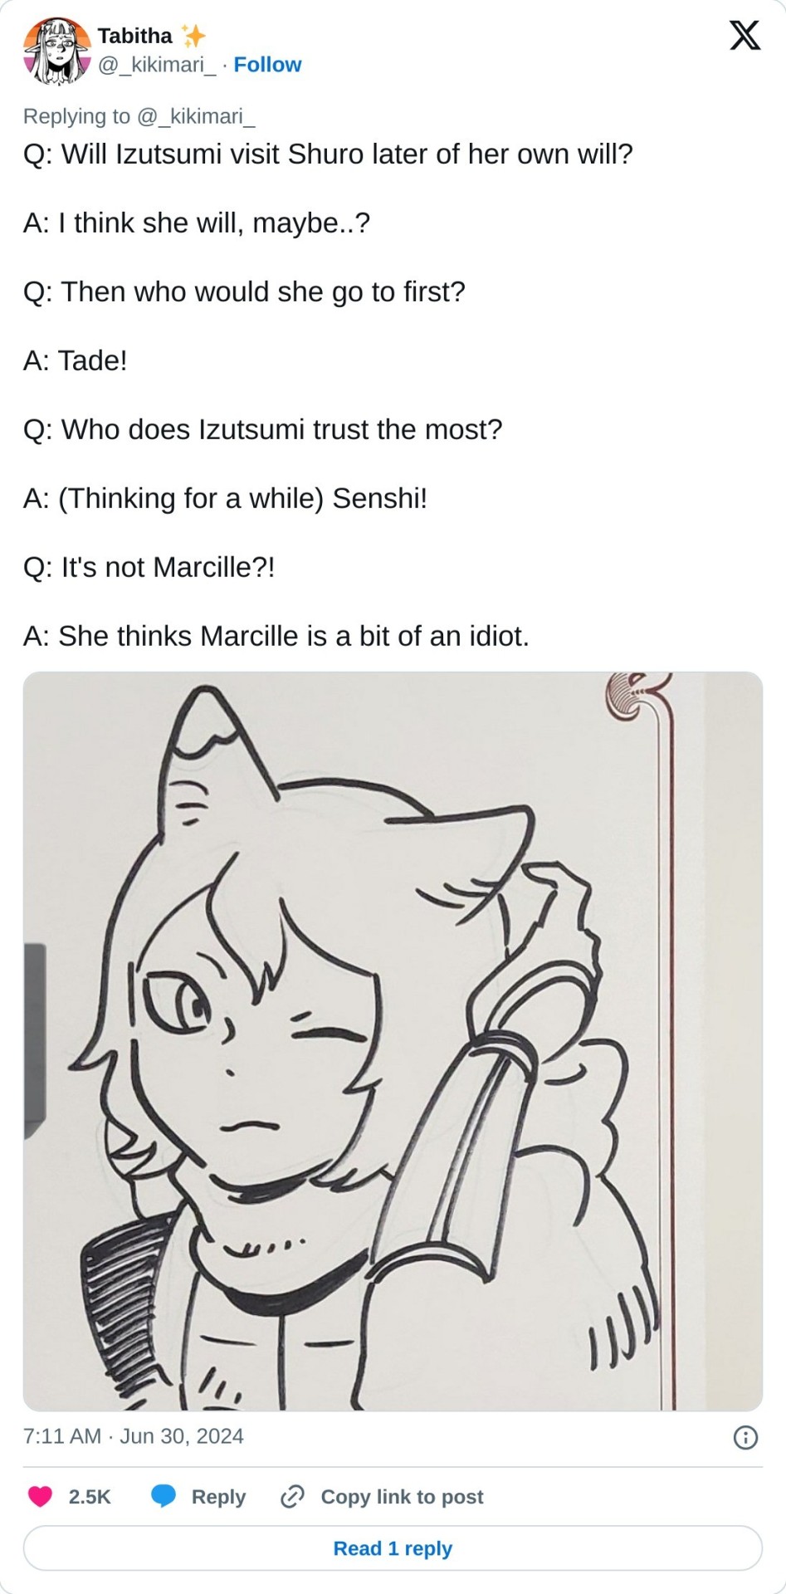The height and width of the screenshot is (1594, 786).
Task: Click the blue reply bubble icon
Action: click(x=164, y=1496)
